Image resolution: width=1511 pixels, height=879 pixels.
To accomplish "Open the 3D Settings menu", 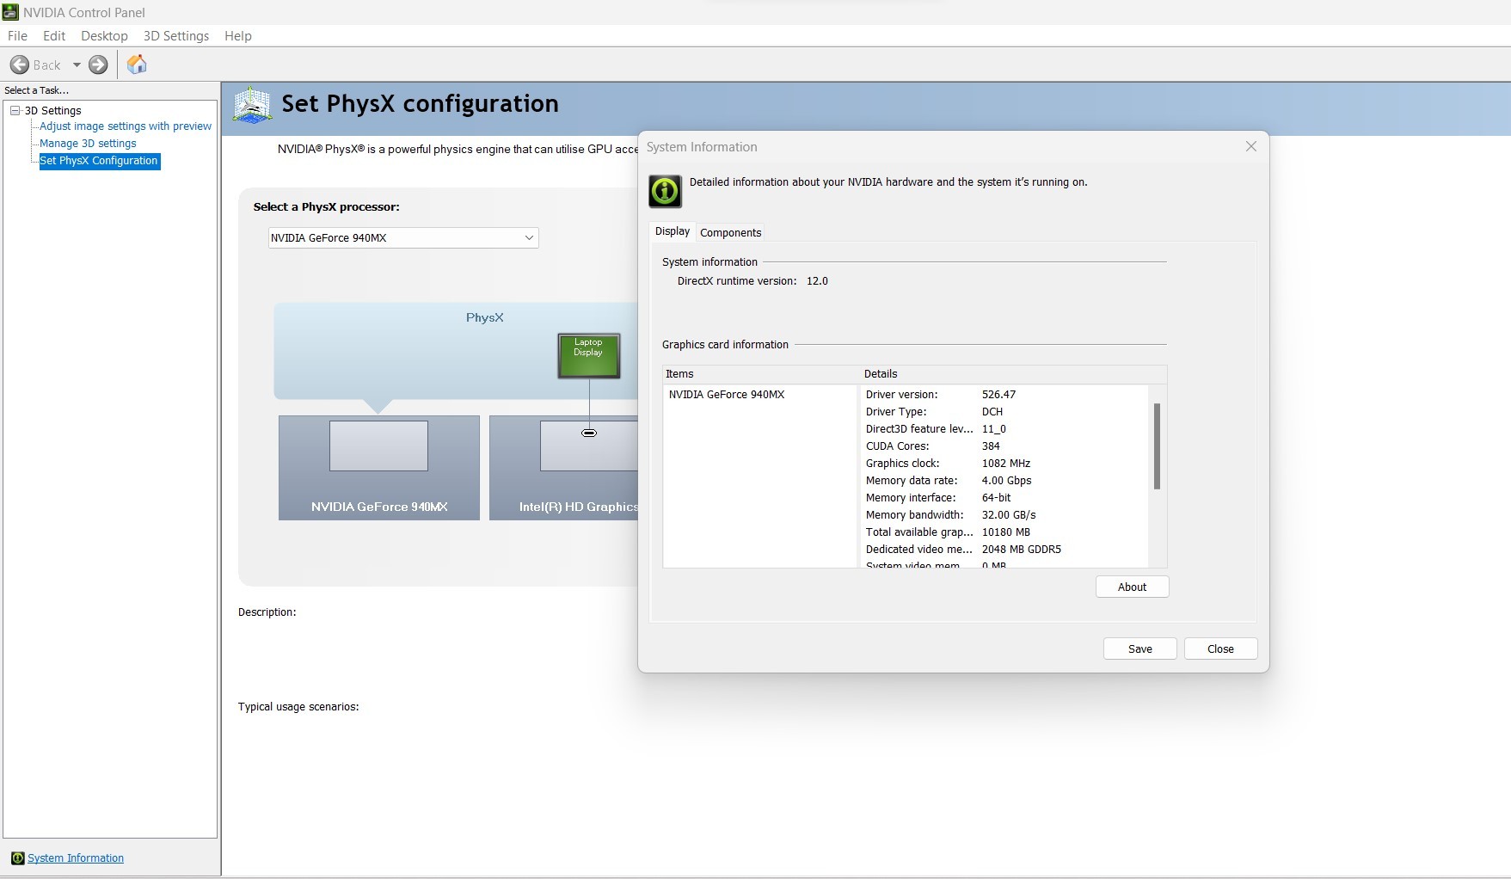I will coord(176,36).
